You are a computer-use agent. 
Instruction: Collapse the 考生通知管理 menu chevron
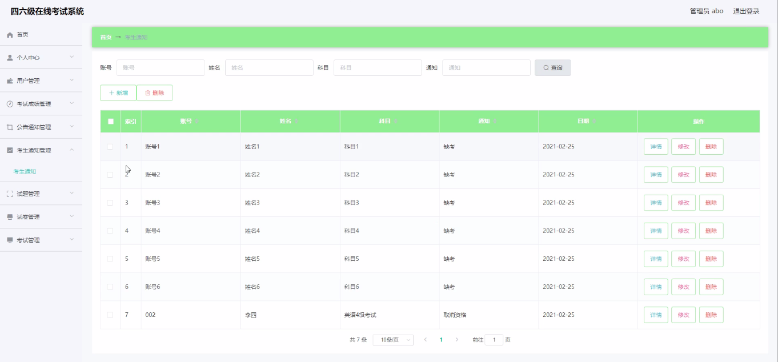(x=72, y=150)
